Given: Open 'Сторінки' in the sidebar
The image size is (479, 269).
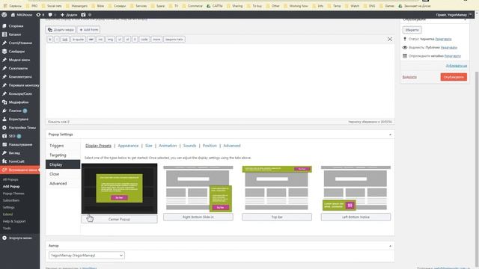Looking at the screenshot, I should (16, 26).
